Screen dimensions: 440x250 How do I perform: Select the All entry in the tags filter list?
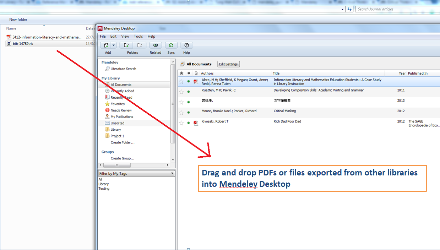[100, 179]
